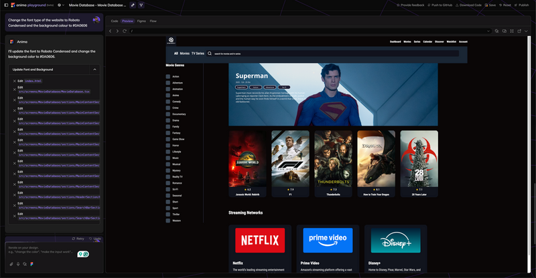Screen dimensions: 536x278
Task: Click the Prime Video network card
Action: pos(328,249)
